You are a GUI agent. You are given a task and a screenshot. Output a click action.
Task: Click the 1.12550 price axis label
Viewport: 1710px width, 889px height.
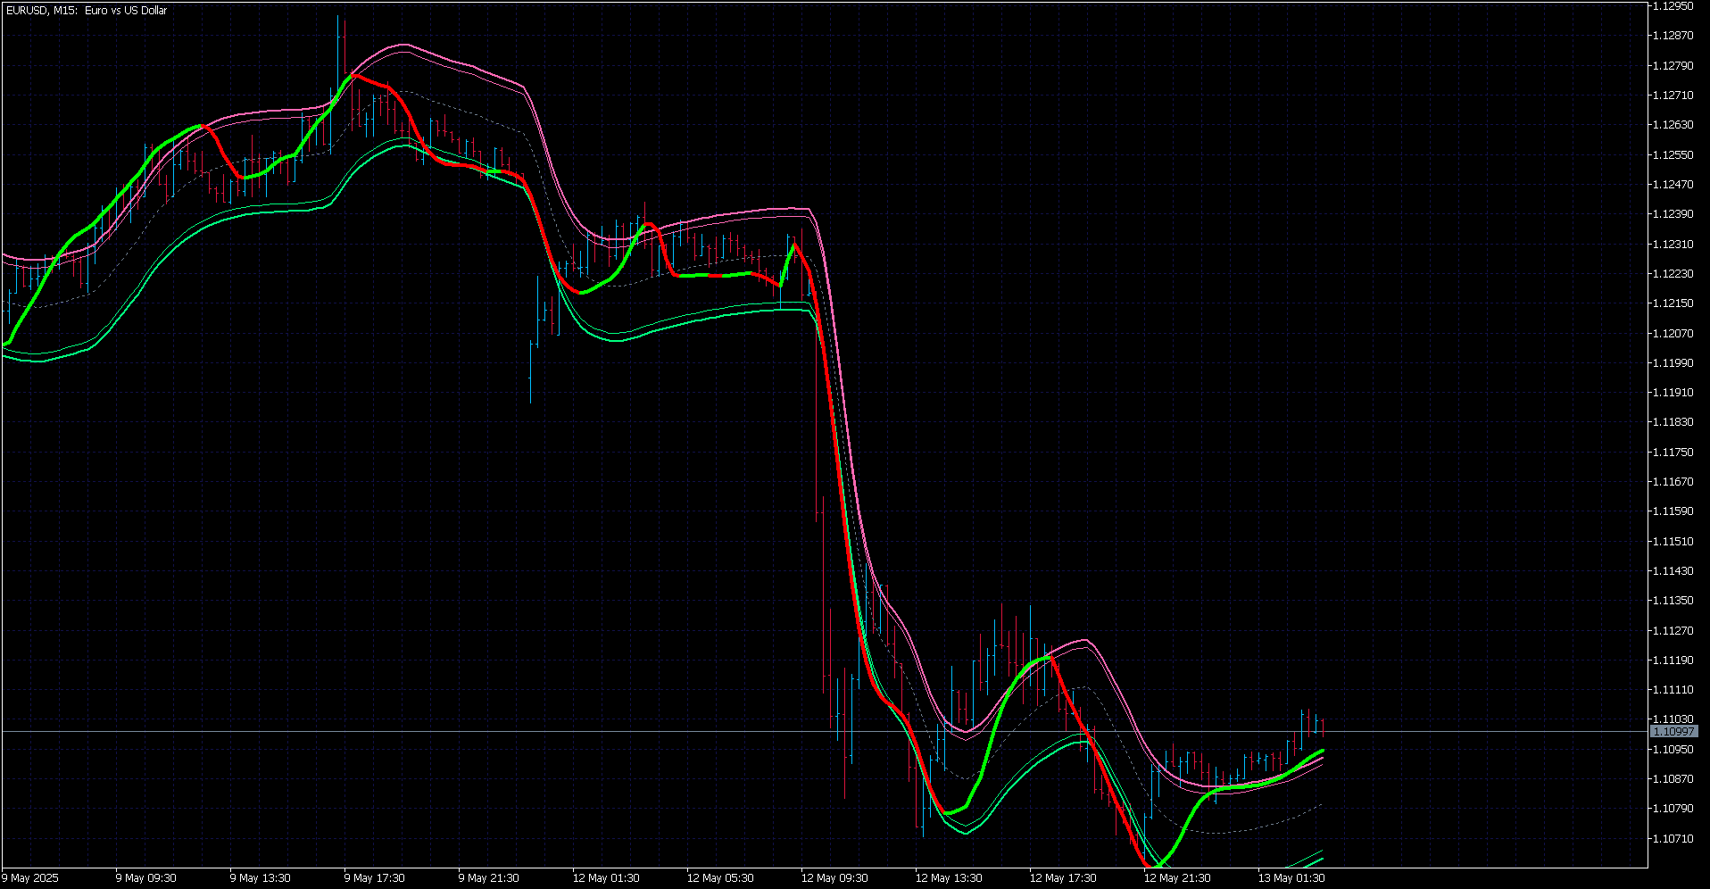1673,155
